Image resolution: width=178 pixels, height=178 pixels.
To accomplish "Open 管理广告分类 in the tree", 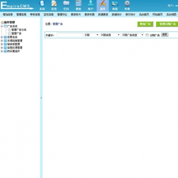I will pyautogui.click(x=19, y=30).
